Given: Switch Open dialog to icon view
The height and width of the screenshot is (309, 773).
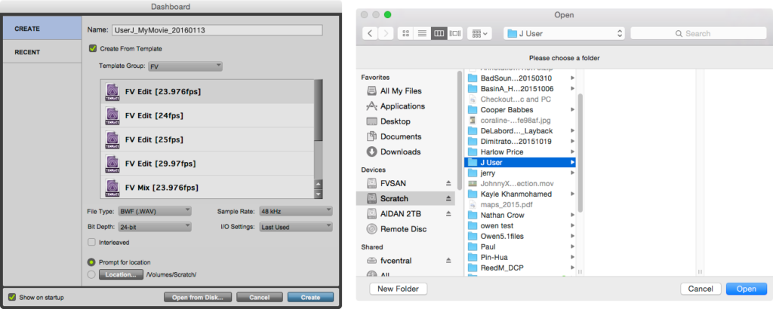Looking at the screenshot, I should [405, 33].
